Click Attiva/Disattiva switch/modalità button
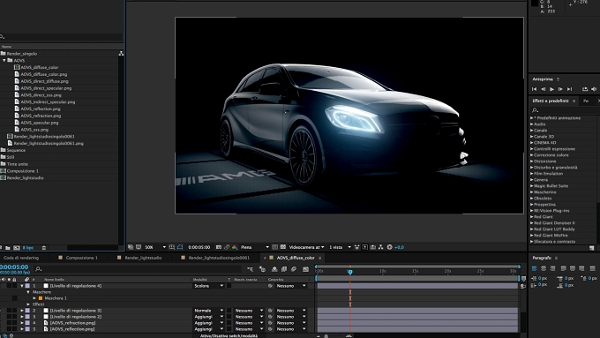 point(229,335)
